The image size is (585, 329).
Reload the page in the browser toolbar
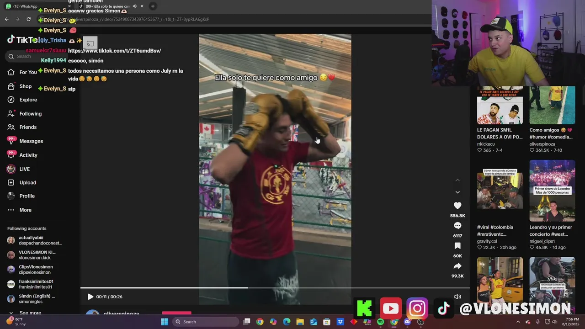[28, 19]
